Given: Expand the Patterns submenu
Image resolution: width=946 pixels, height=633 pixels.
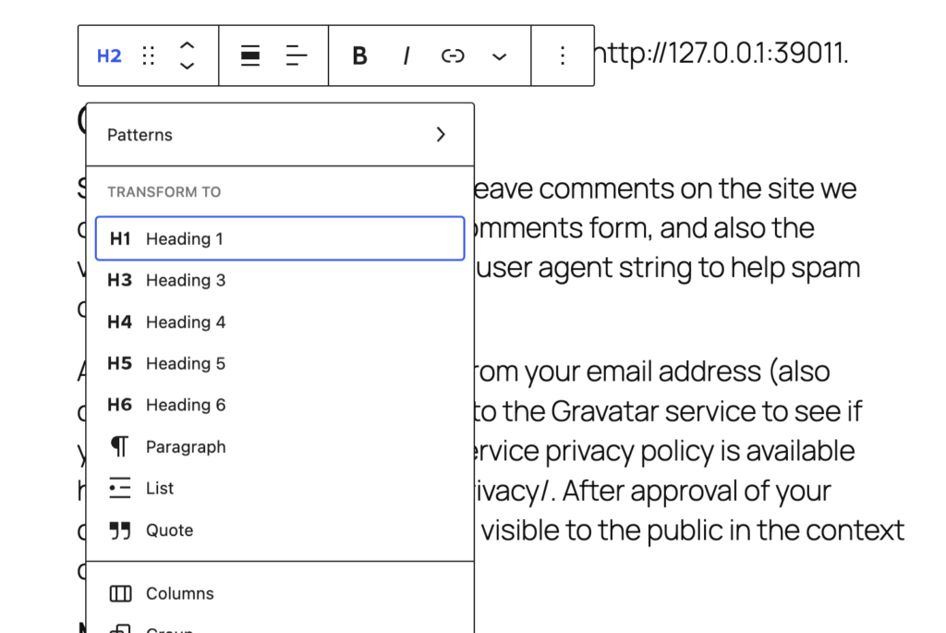Looking at the screenshot, I should 280,135.
